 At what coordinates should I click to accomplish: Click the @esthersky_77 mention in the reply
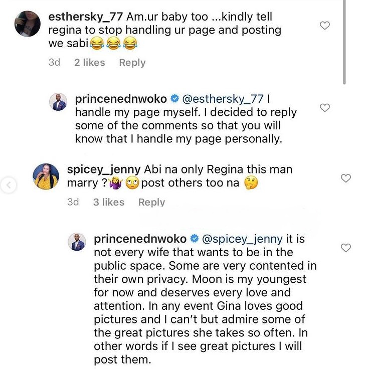click(x=225, y=99)
